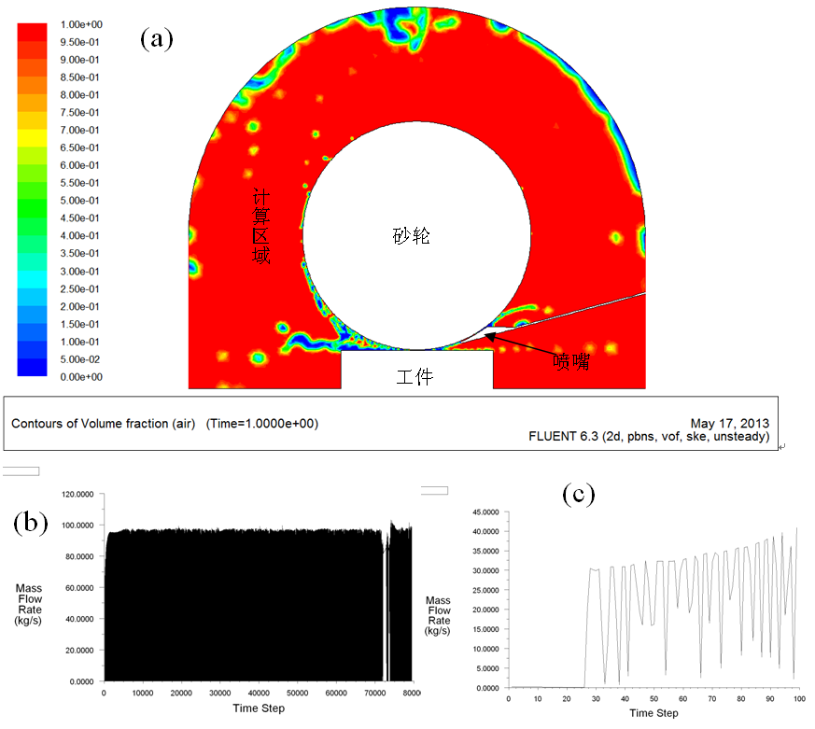Click the Contours of Volume fraction (air) caption
815x729 pixels.
(164, 423)
